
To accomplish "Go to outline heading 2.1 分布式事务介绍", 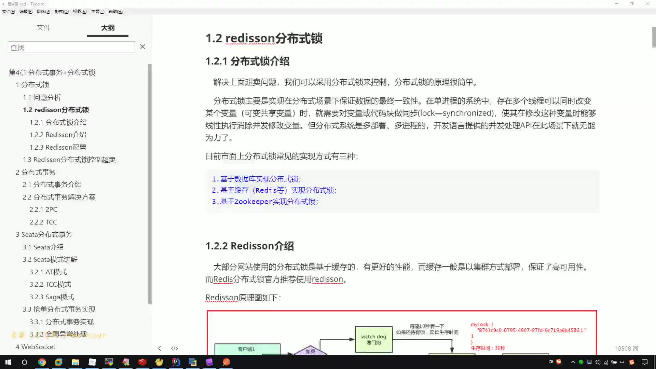I will (52, 184).
